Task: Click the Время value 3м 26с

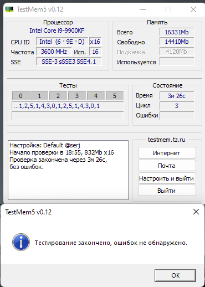Action: tap(177, 96)
